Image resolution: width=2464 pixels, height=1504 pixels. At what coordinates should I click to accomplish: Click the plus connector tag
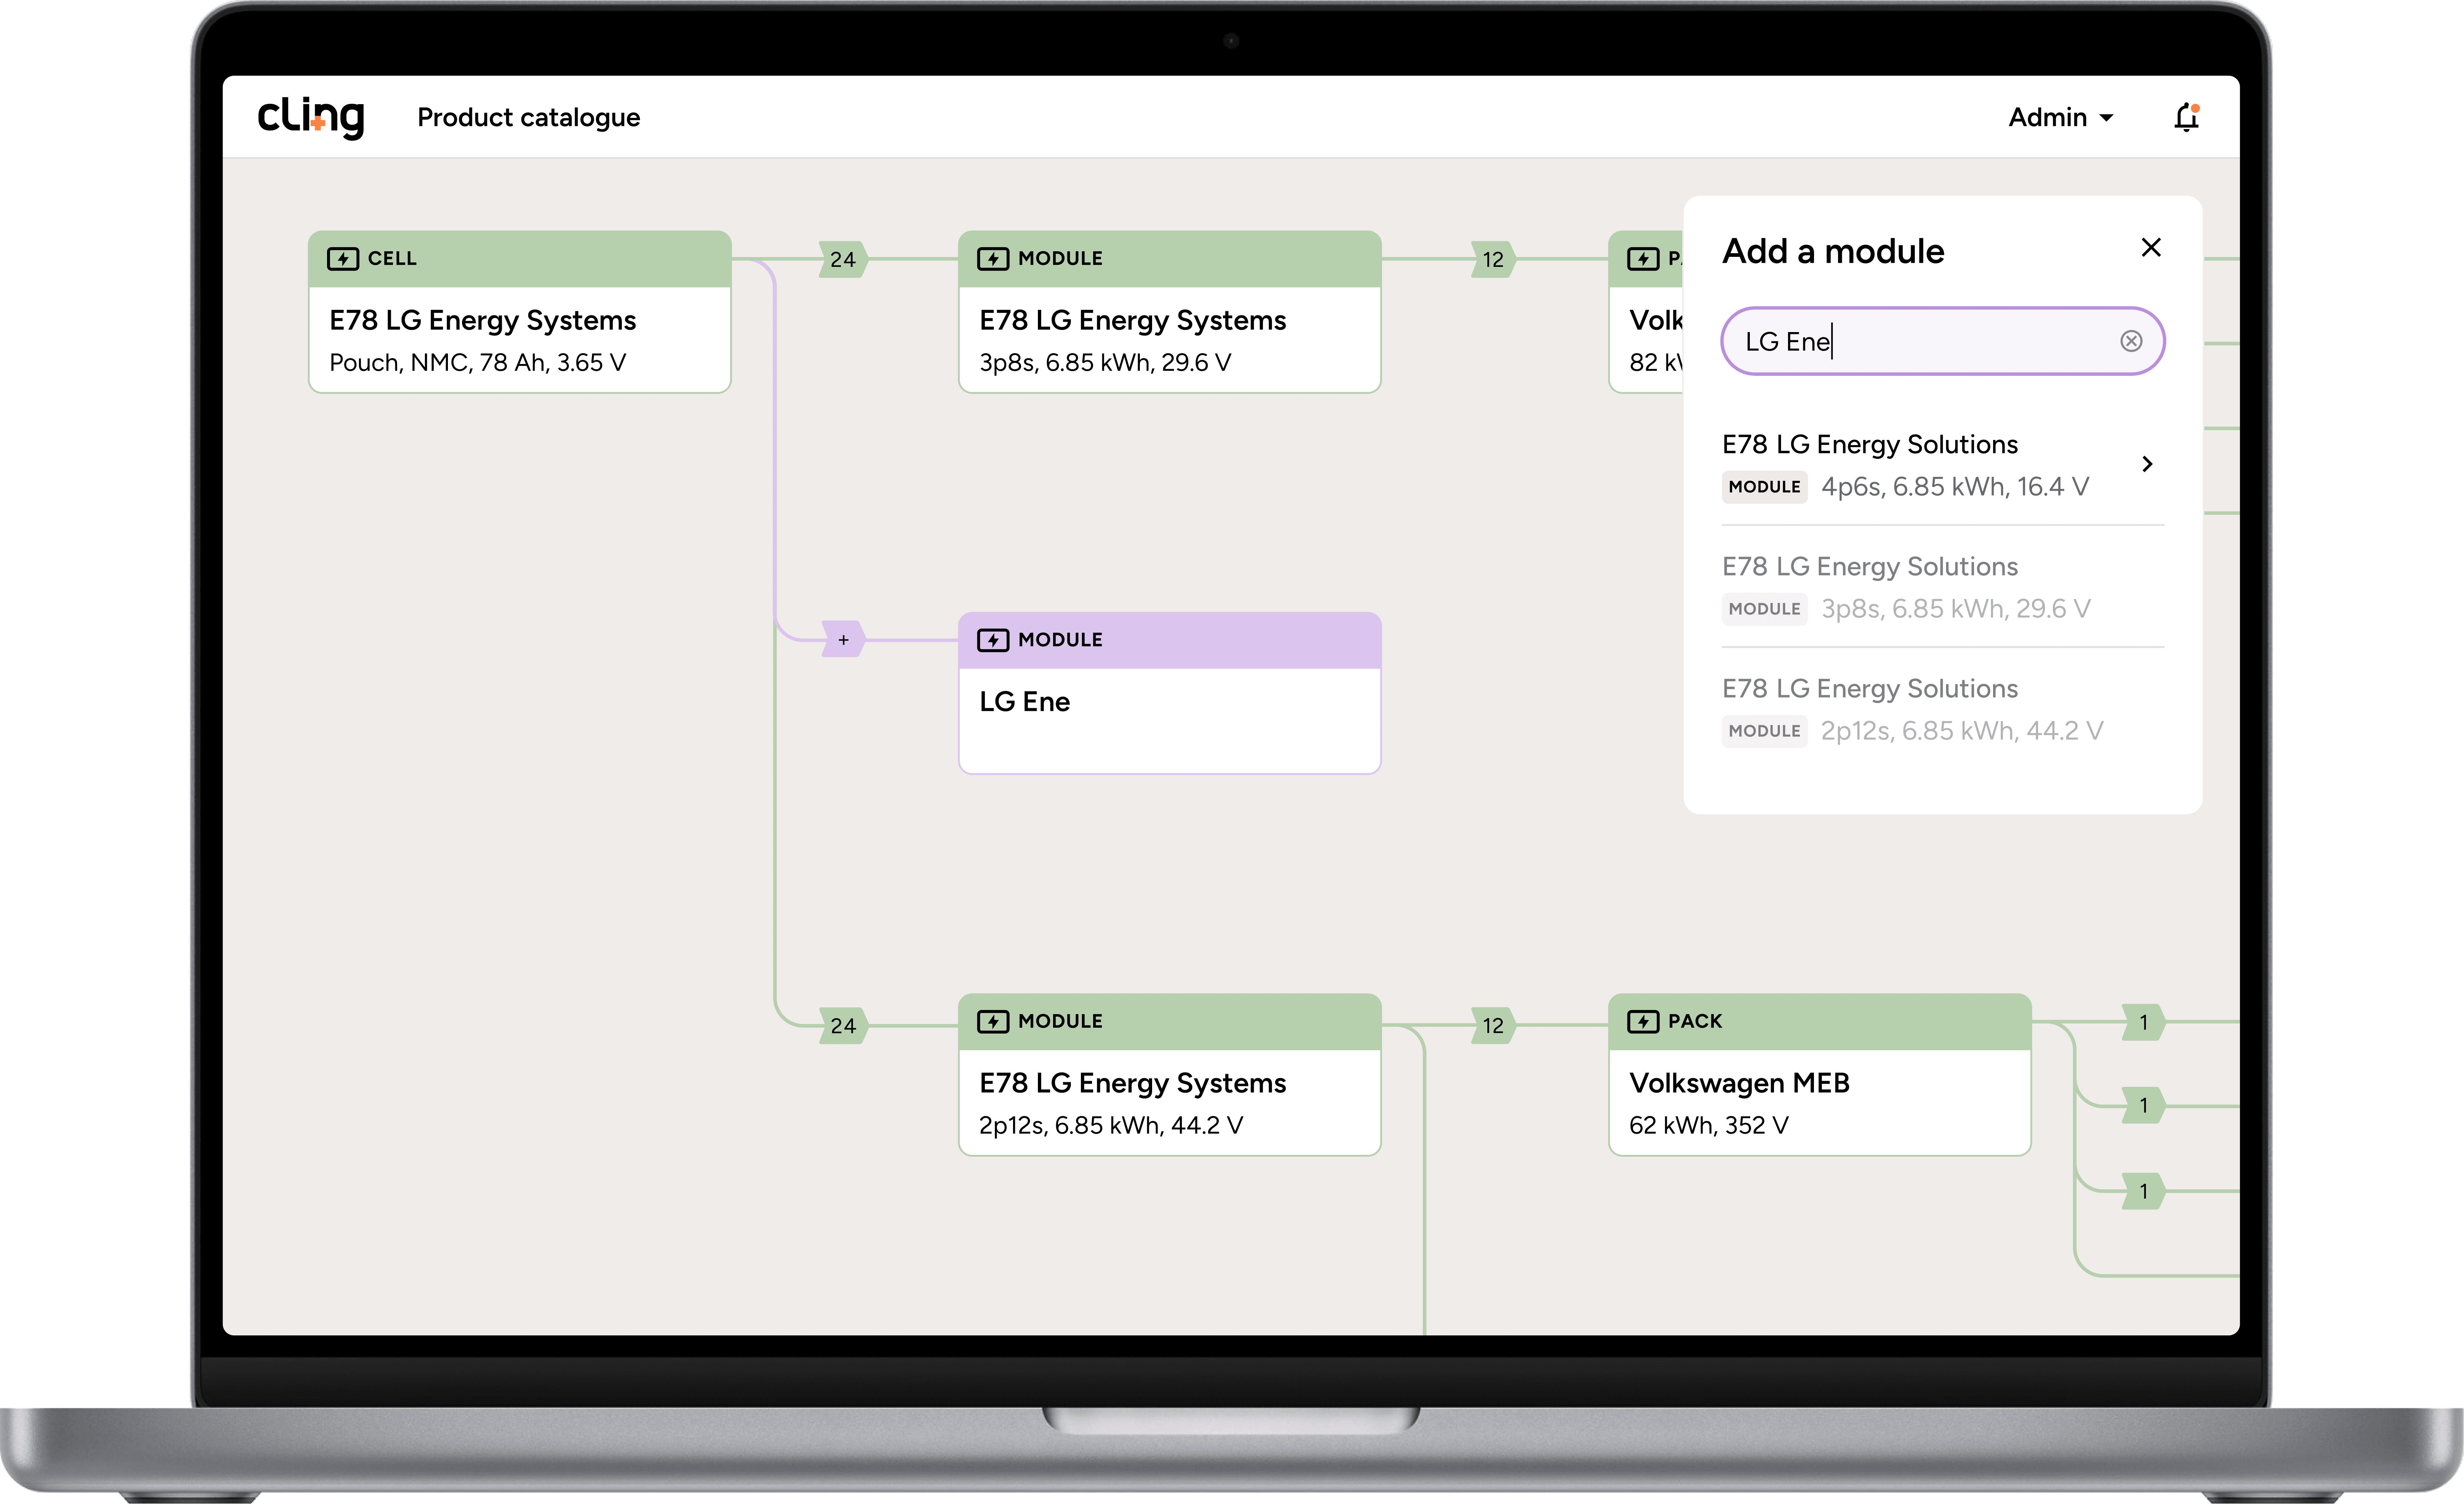click(x=843, y=640)
